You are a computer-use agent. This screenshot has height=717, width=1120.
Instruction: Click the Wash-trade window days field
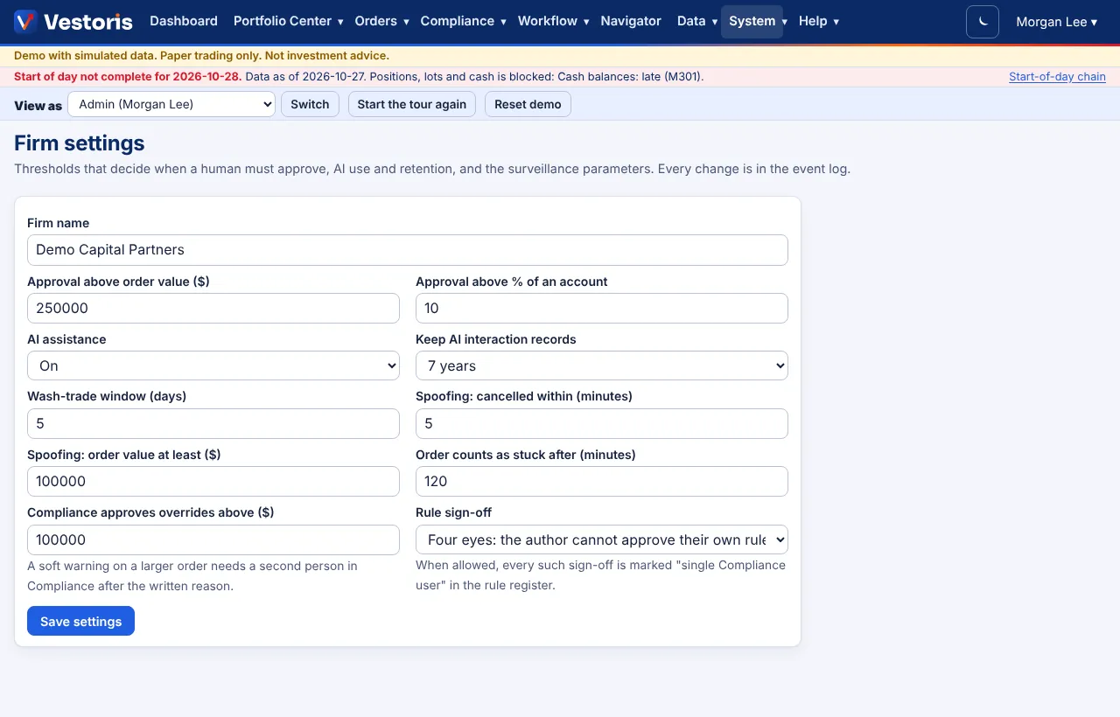(213, 423)
